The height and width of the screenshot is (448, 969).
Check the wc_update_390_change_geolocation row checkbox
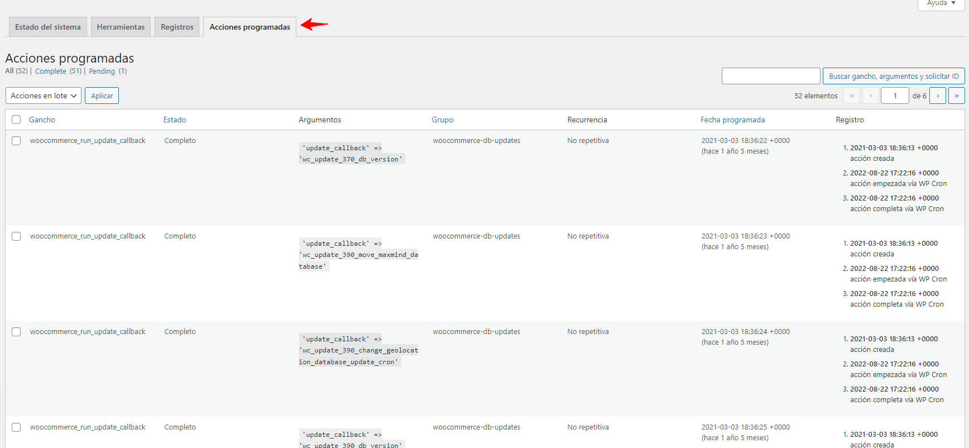16,332
